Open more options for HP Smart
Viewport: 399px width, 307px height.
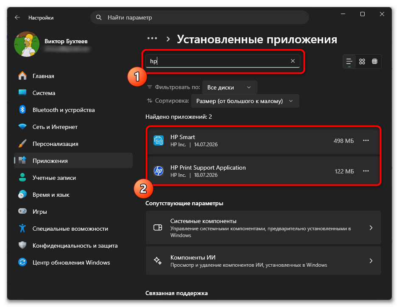366,140
